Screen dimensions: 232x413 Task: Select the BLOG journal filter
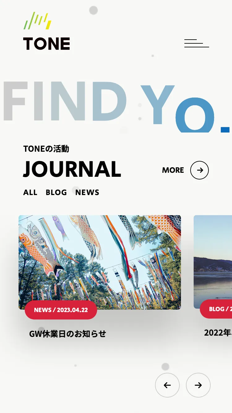point(56,193)
